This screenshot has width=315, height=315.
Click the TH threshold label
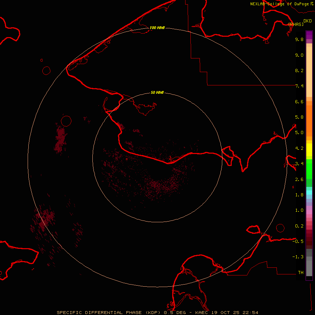point(300,272)
